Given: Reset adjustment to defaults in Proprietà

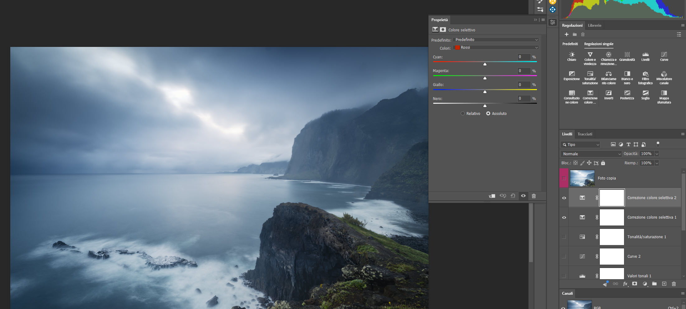Looking at the screenshot, I should tap(513, 196).
